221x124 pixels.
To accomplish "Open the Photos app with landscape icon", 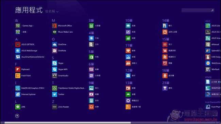I will (x=91, y=88).
